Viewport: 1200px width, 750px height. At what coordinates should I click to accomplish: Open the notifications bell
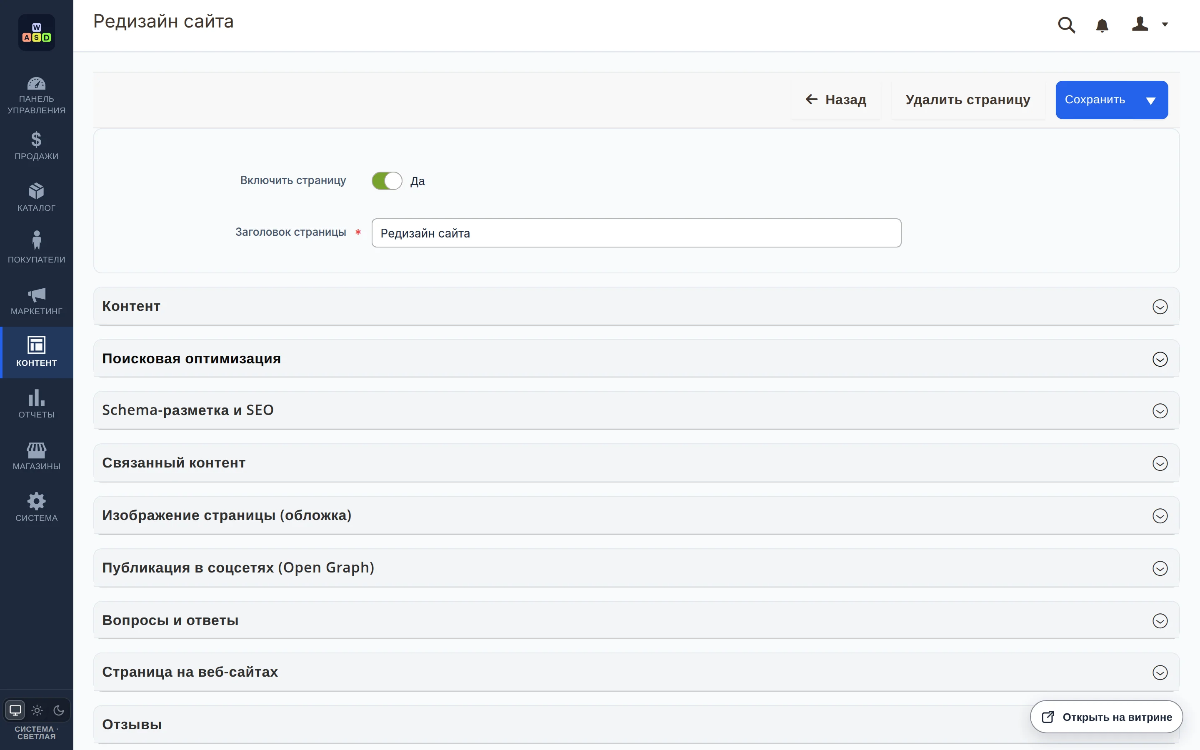[x=1102, y=25]
